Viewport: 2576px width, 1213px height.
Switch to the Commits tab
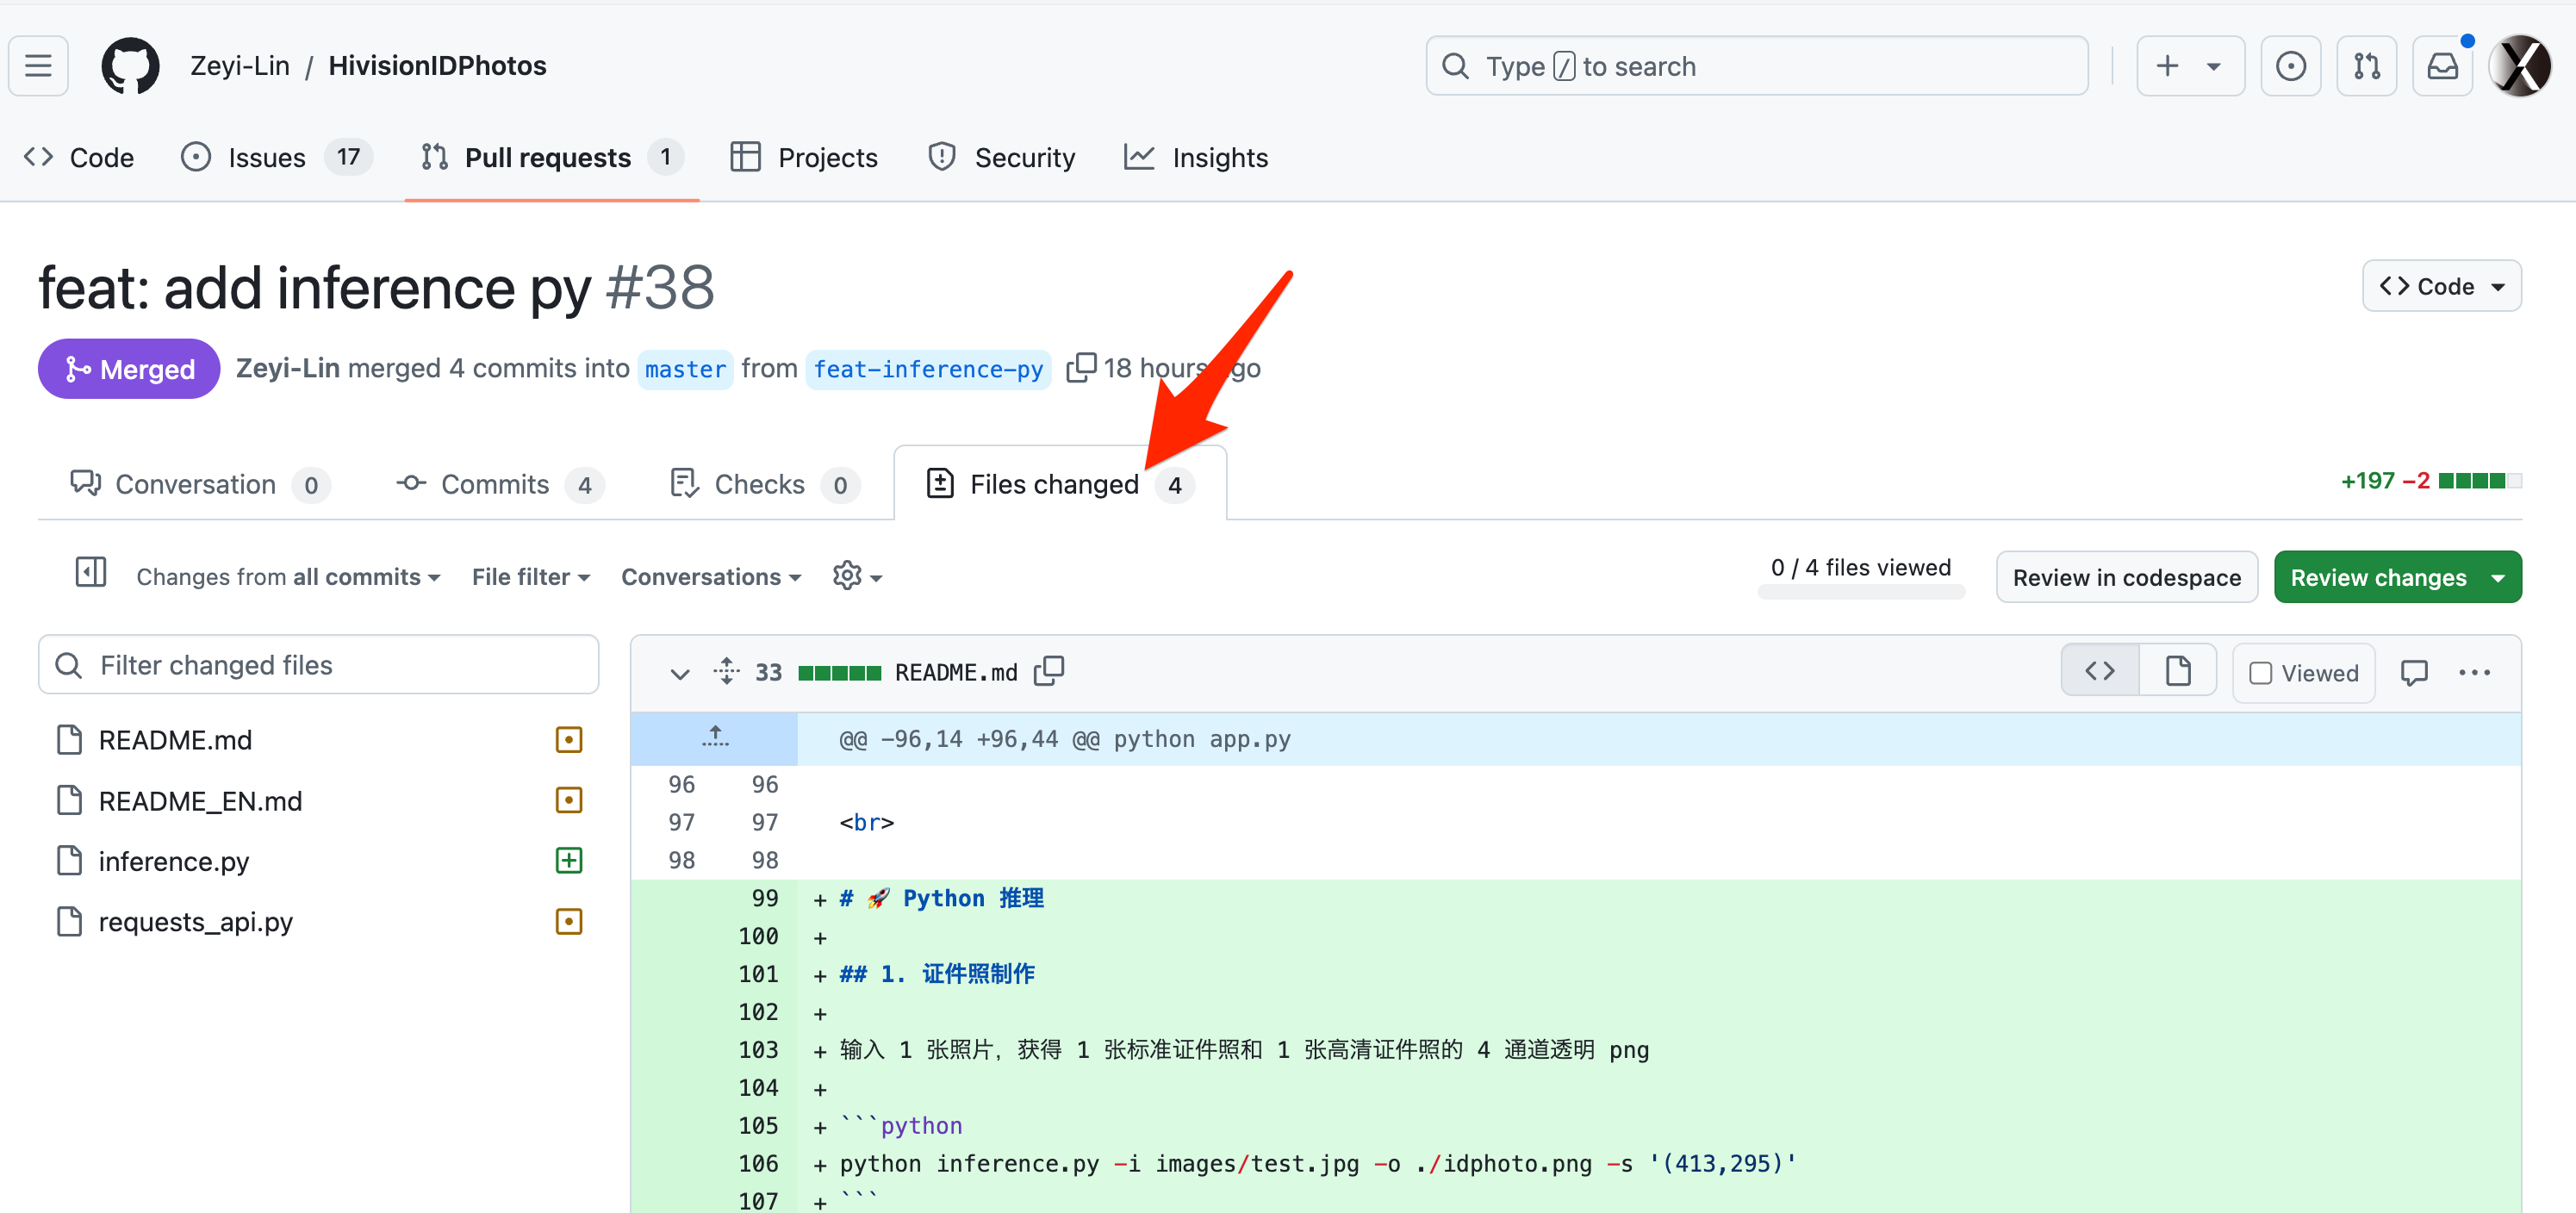(x=496, y=484)
